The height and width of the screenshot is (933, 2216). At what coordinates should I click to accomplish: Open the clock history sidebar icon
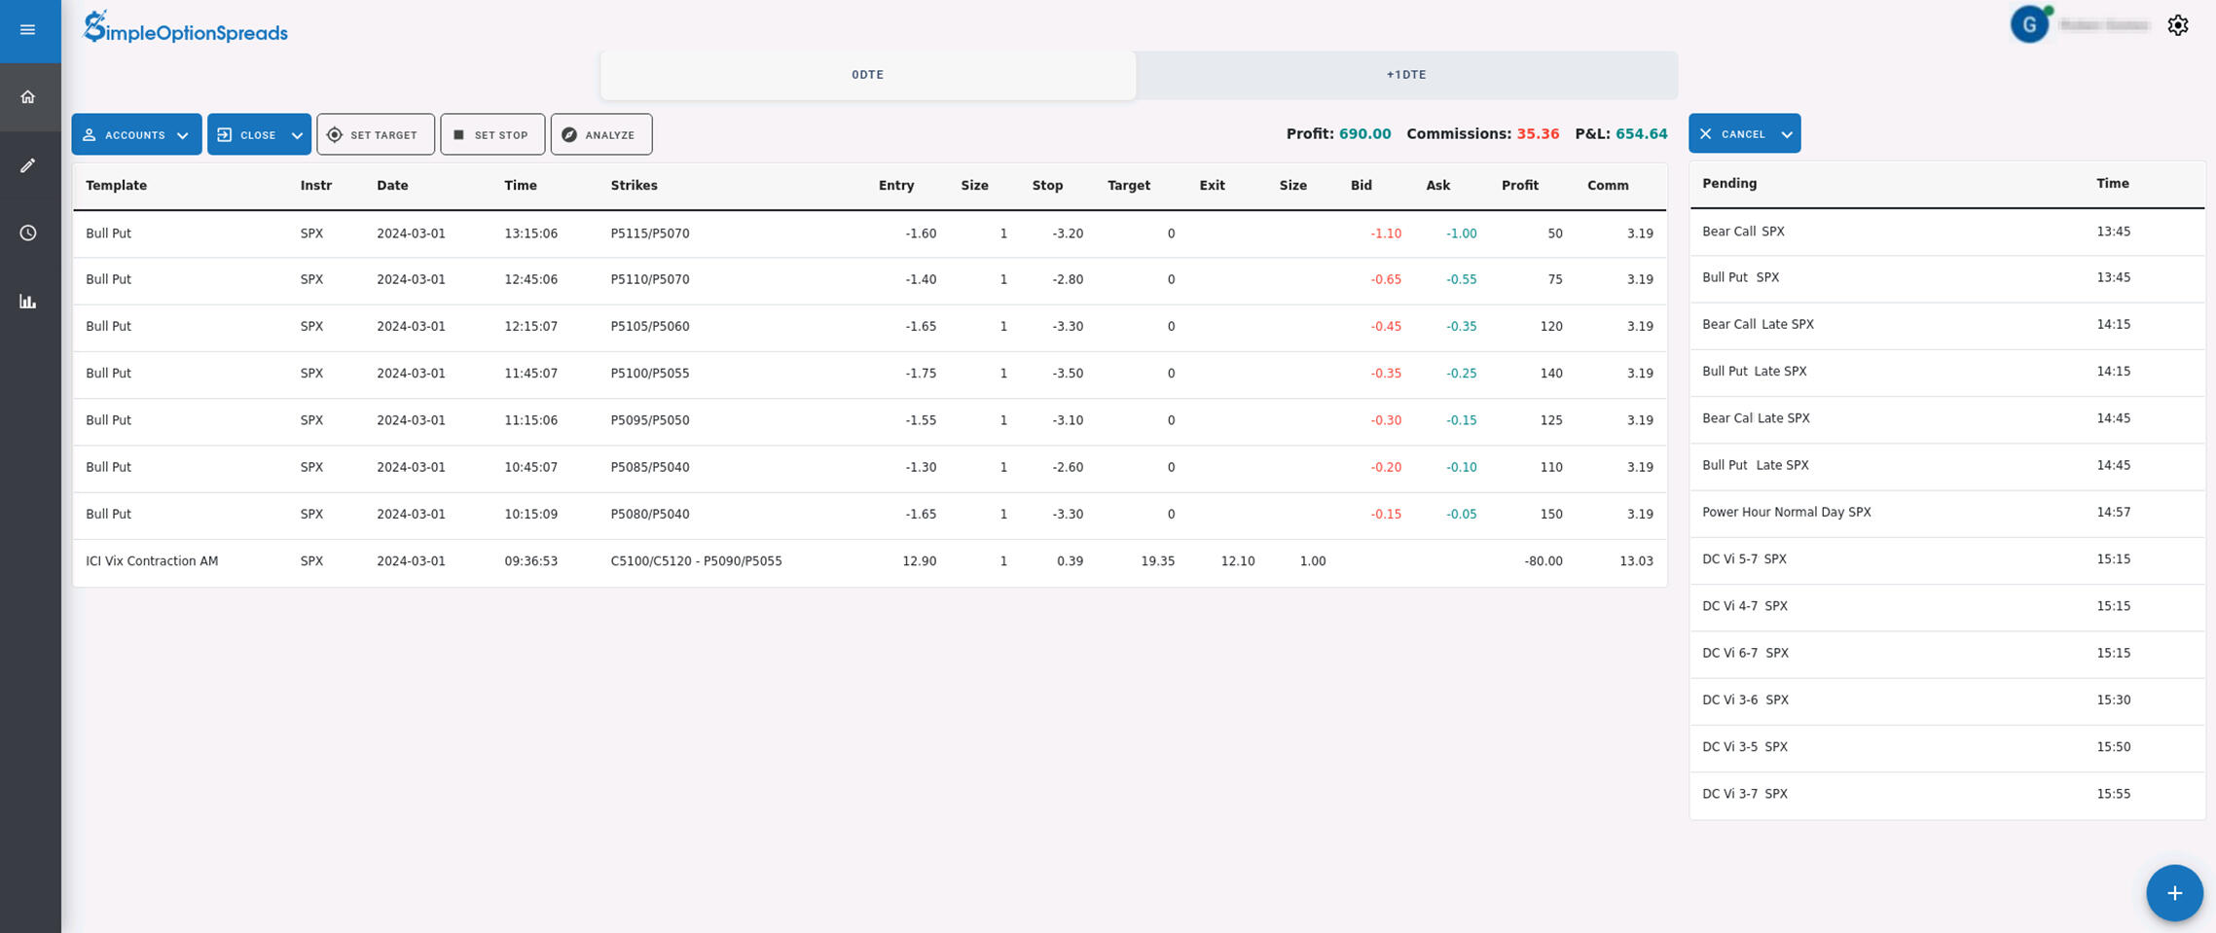(x=28, y=233)
